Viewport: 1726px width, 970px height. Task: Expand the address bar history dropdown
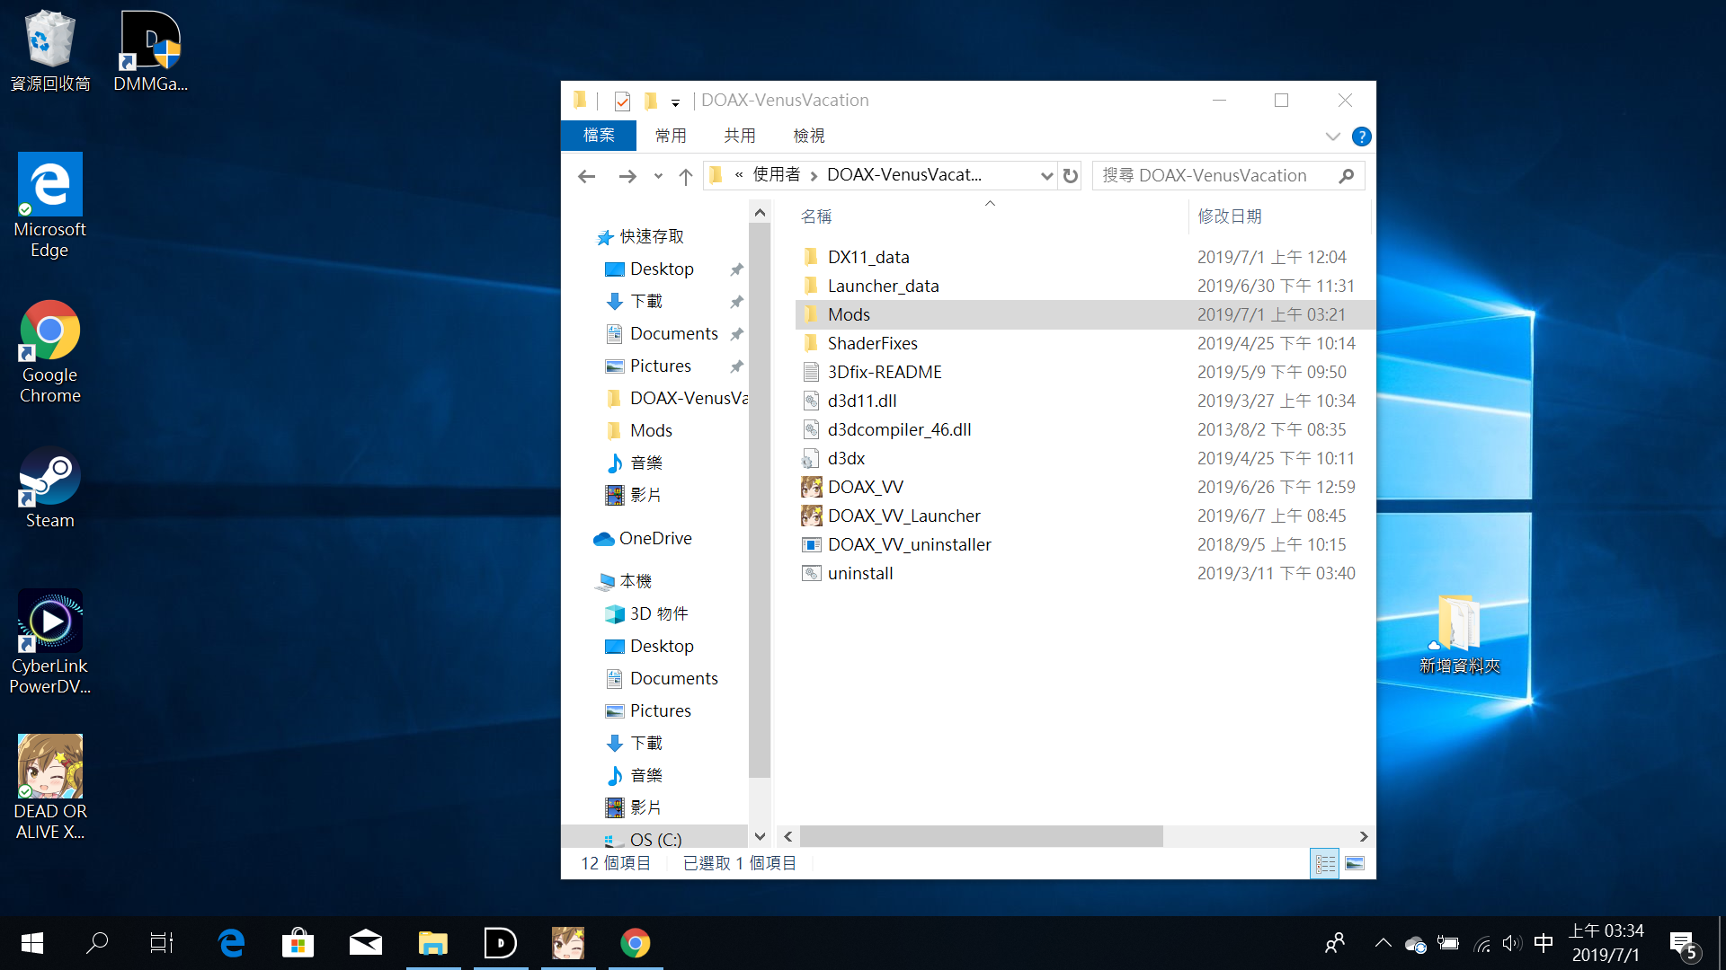click(x=1046, y=176)
